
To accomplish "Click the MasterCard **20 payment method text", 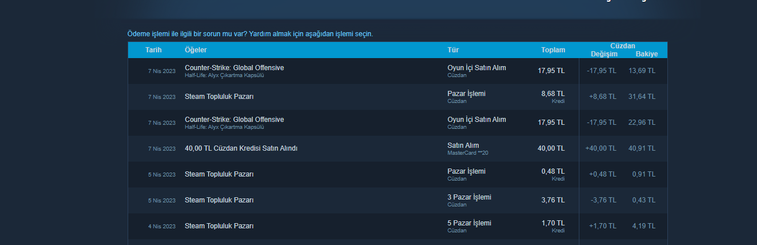I will point(467,153).
